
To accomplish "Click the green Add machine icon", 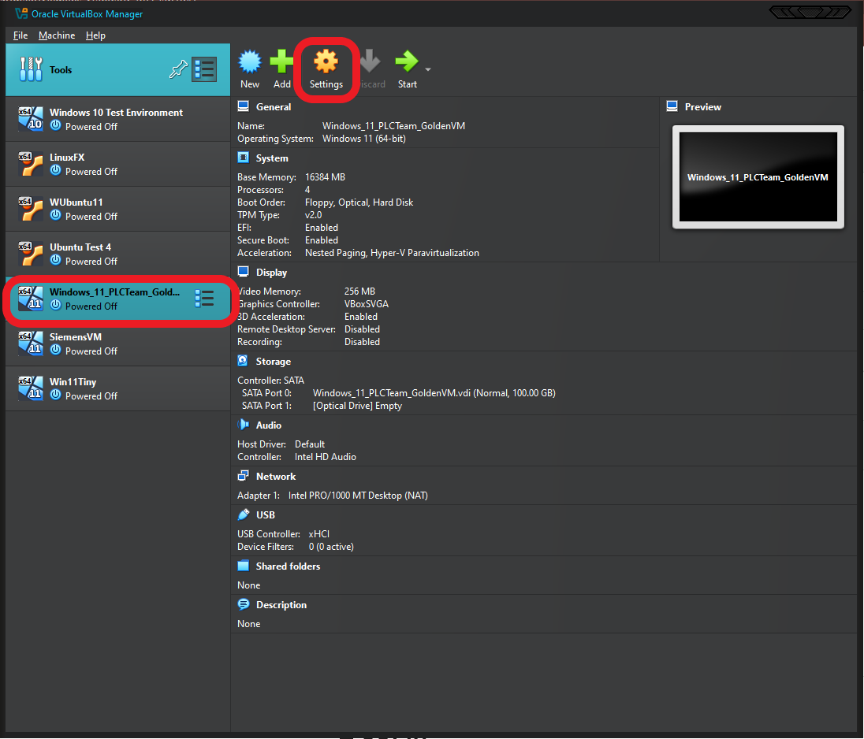I will (x=281, y=63).
